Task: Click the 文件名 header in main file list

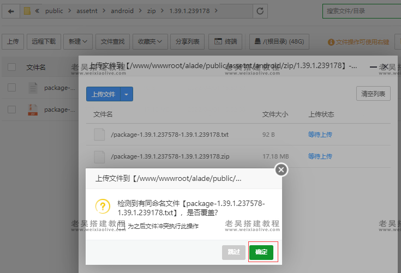Action: 36,68
